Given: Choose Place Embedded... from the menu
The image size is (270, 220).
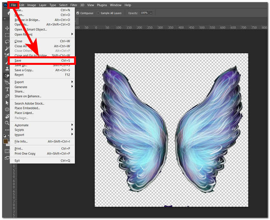Looking at the screenshot, I should (27, 108).
